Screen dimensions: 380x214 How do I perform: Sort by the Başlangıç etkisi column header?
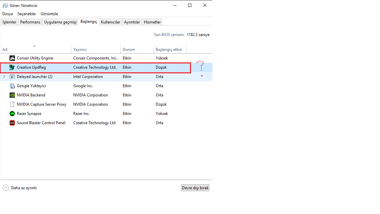170,49
